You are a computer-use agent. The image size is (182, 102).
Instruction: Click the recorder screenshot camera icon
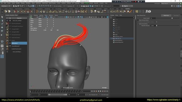click(x=138, y=1)
